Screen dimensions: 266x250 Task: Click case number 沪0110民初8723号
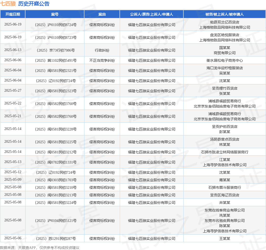(x=56, y=37)
